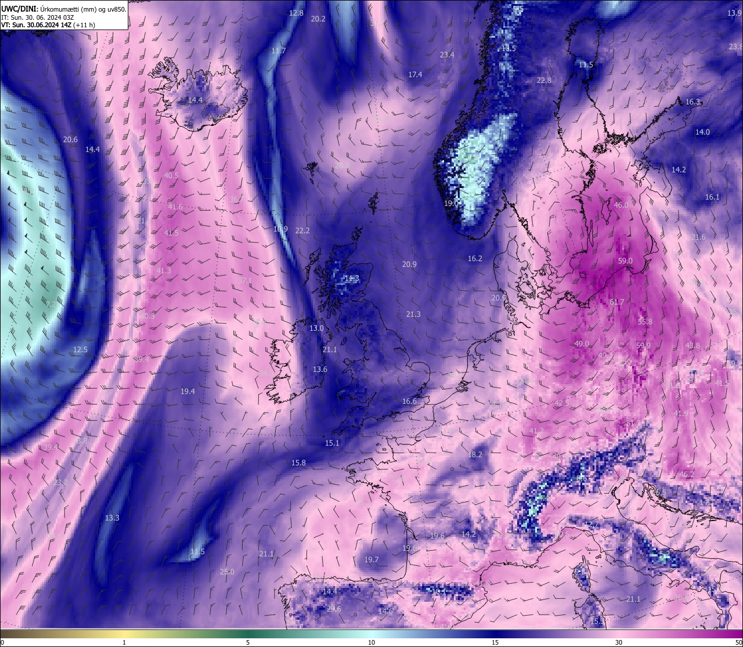Click the 59.9 map value
Viewport: 743px width, 647px height.
tap(643, 345)
